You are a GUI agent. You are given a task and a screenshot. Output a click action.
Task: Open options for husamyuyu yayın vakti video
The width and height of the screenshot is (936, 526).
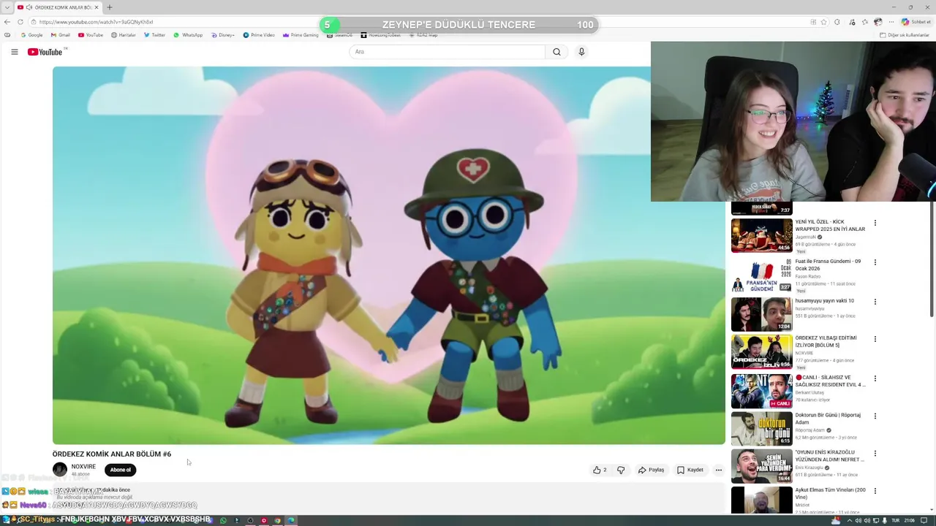click(x=875, y=302)
